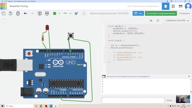
Task: Select the resistor component
Action: pyautogui.click(x=43, y=38)
